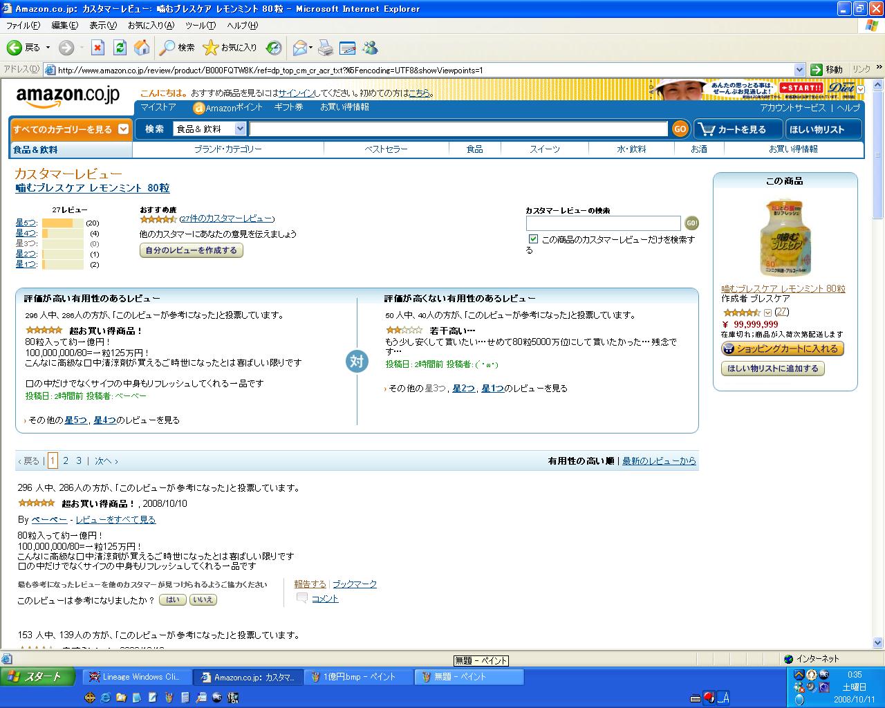Open the お気に入り(A) menu

tap(151, 26)
